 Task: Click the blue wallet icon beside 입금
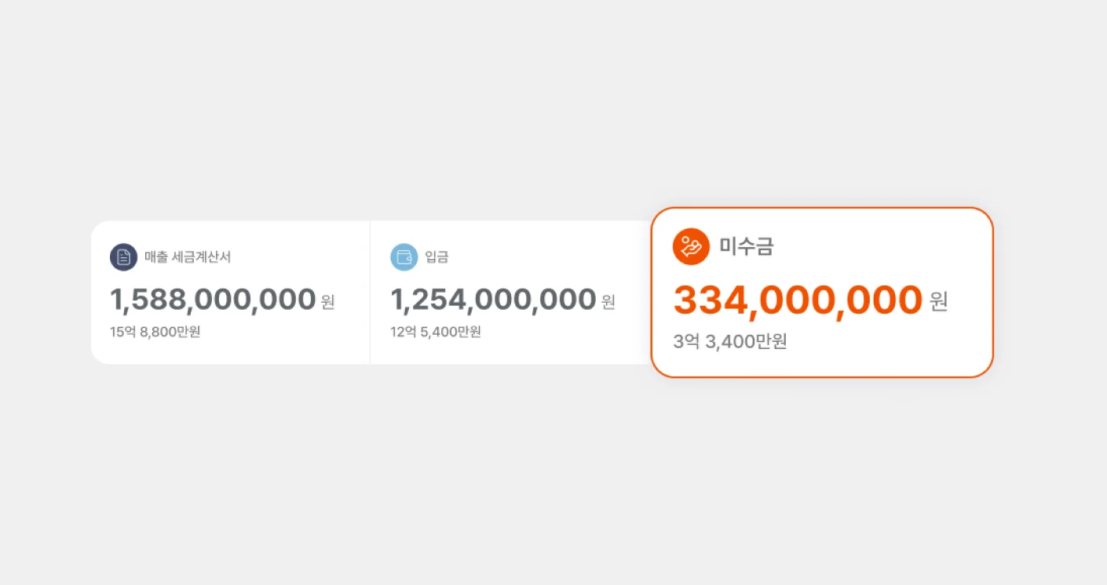coord(404,257)
